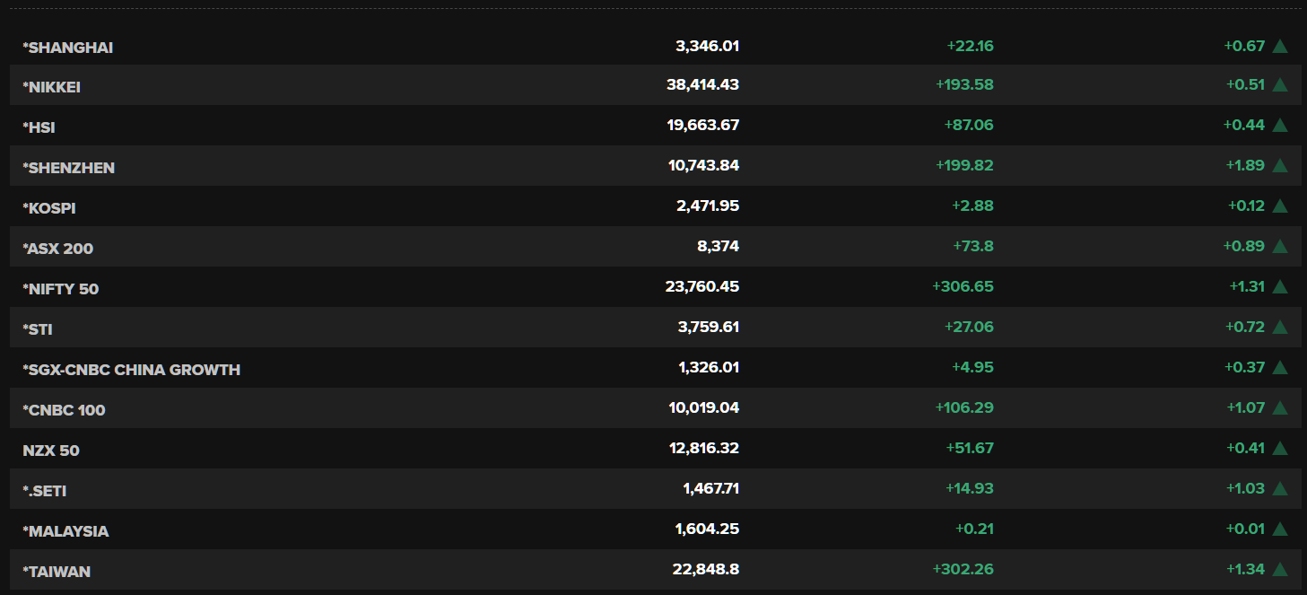Click HSI change value +87.06
This screenshot has width=1307, height=595.
[x=970, y=125]
